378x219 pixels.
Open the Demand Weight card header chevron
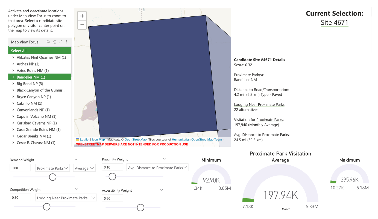(76, 159)
